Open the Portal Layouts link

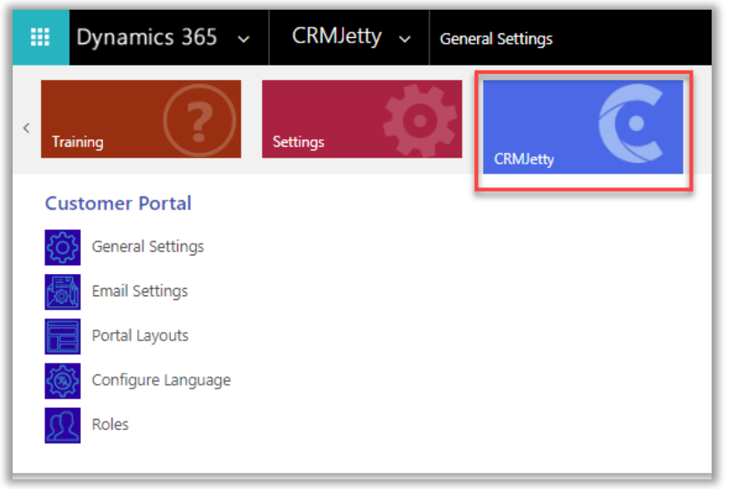click(141, 336)
